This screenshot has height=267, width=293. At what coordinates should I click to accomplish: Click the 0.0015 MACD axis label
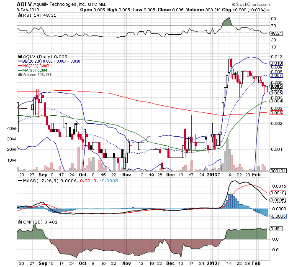[x=279, y=186]
